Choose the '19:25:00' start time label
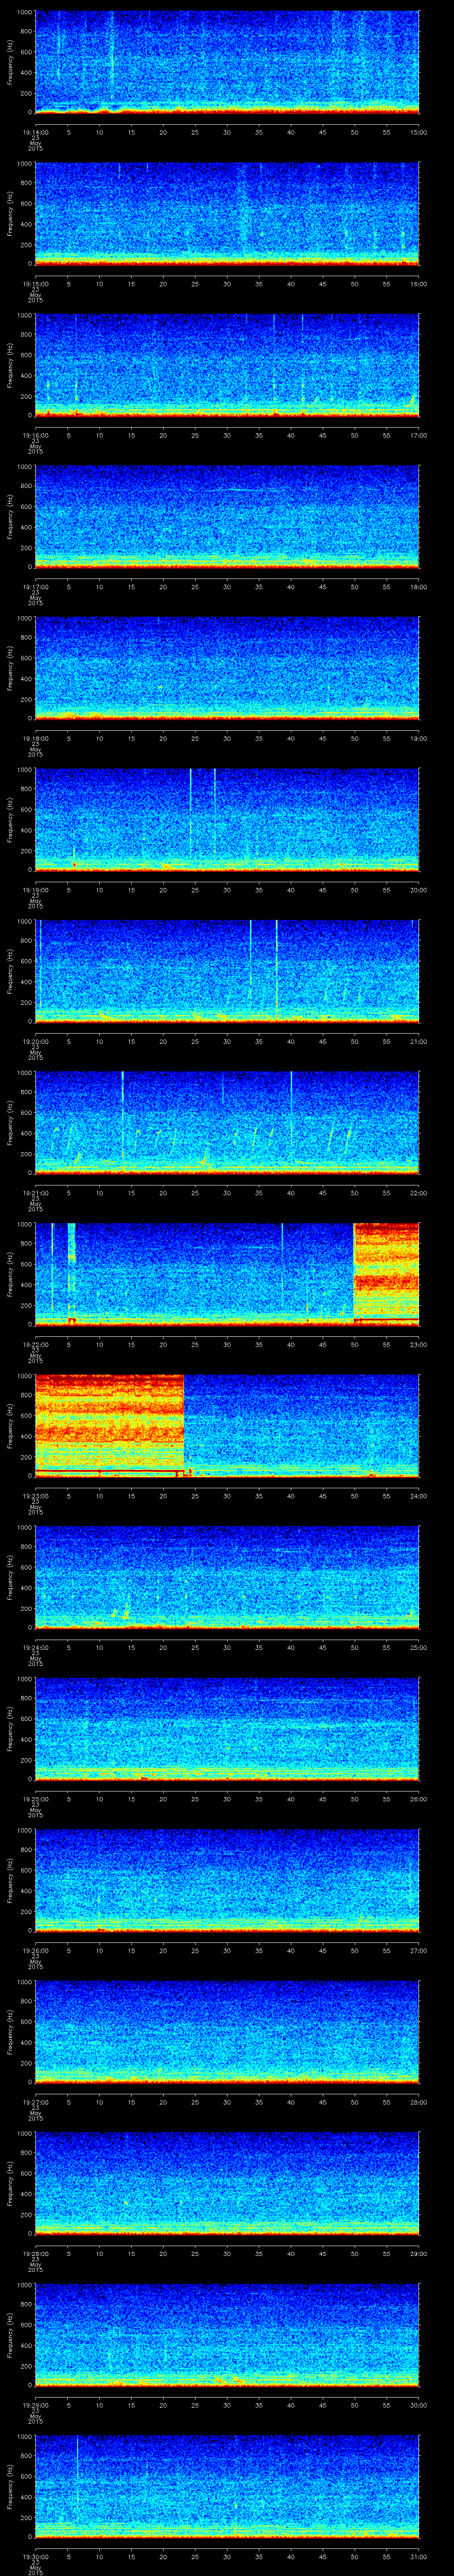The image size is (454, 2576). coord(35,1799)
